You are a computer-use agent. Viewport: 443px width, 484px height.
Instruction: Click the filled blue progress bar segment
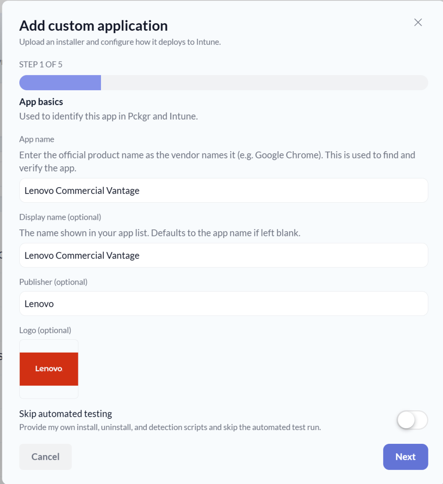[60, 83]
